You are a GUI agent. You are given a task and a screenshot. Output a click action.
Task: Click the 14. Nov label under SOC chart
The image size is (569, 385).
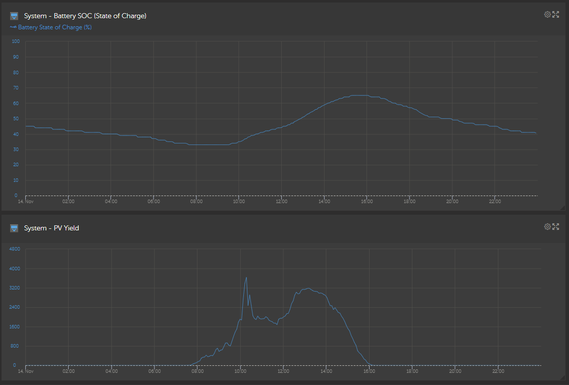(26, 201)
